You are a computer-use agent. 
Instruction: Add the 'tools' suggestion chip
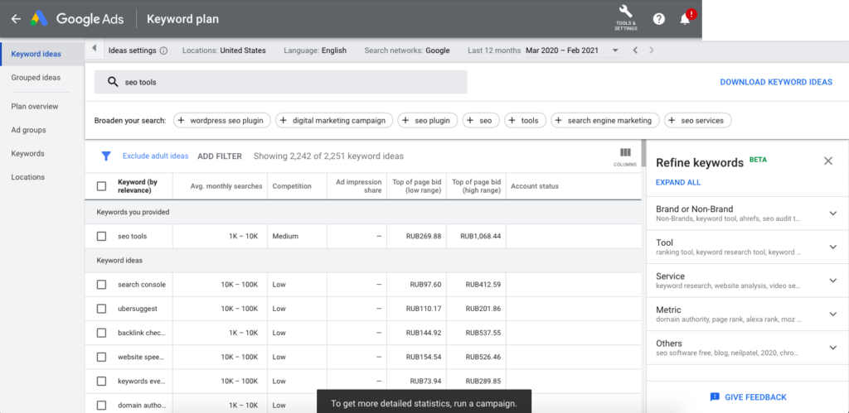(525, 121)
